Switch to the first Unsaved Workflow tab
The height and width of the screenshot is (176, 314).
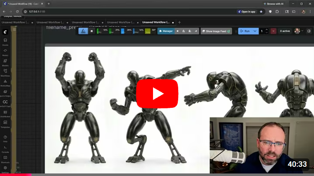click(16, 22)
